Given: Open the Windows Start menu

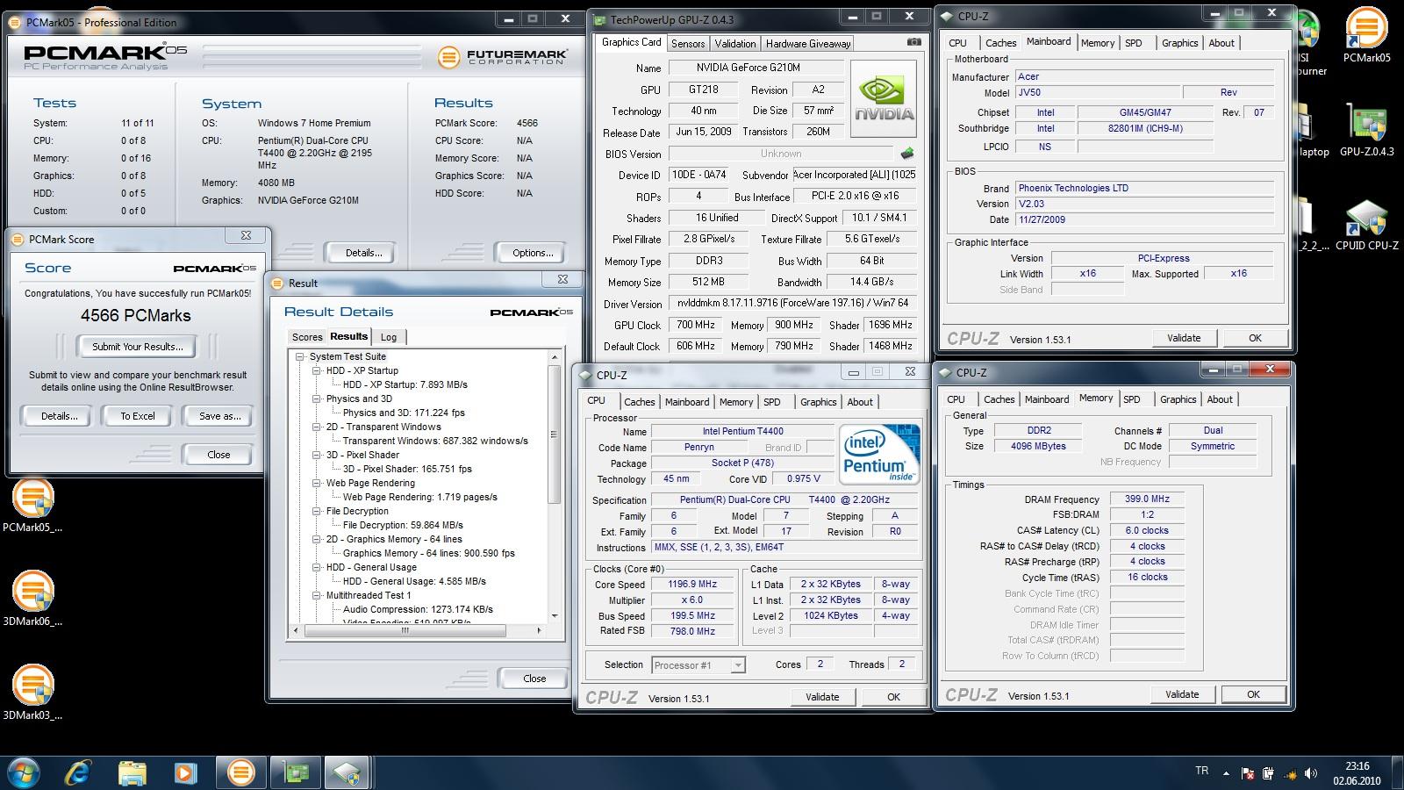Looking at the screenshot, I should (22, 772).
